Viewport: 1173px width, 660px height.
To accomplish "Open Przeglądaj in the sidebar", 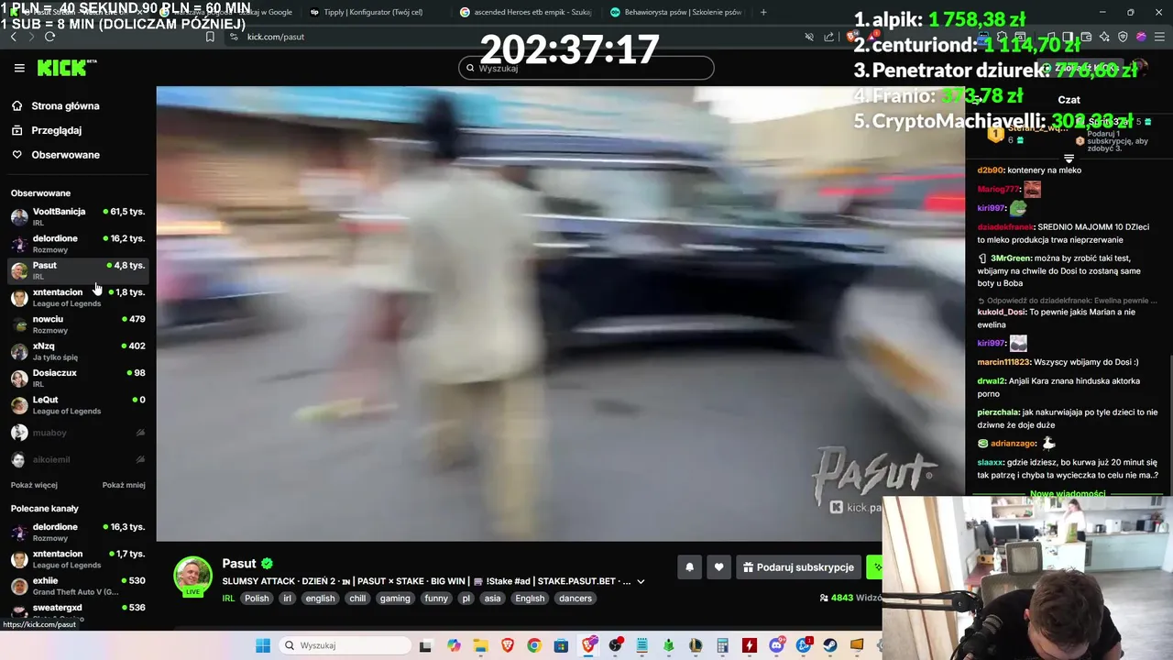I will tap(56, 130).
